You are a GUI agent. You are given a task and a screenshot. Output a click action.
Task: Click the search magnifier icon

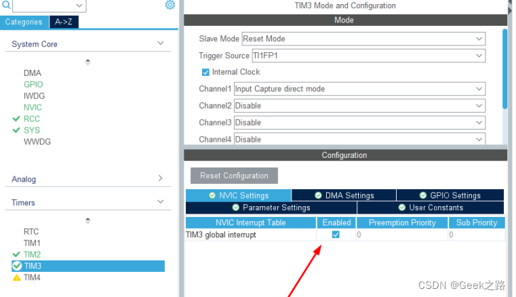coord(6,5)
